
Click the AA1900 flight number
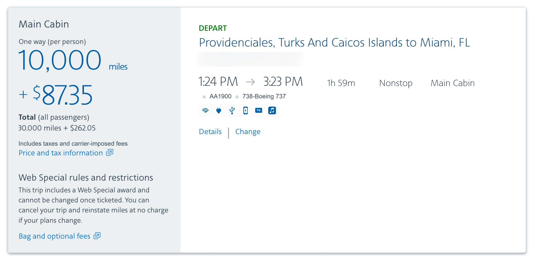tap(220, 96)
